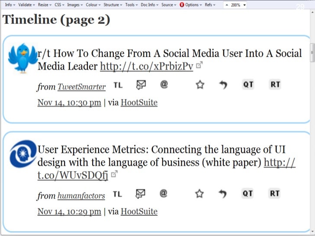This screenshot has height=236, width=315.
Task: Open the TweetSmarter profile link
Action: click(x=81, y=87)
